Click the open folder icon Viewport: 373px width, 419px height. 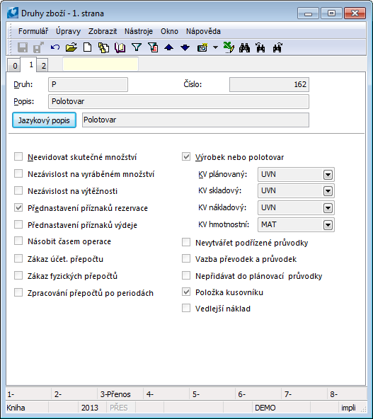pos(71,47)
